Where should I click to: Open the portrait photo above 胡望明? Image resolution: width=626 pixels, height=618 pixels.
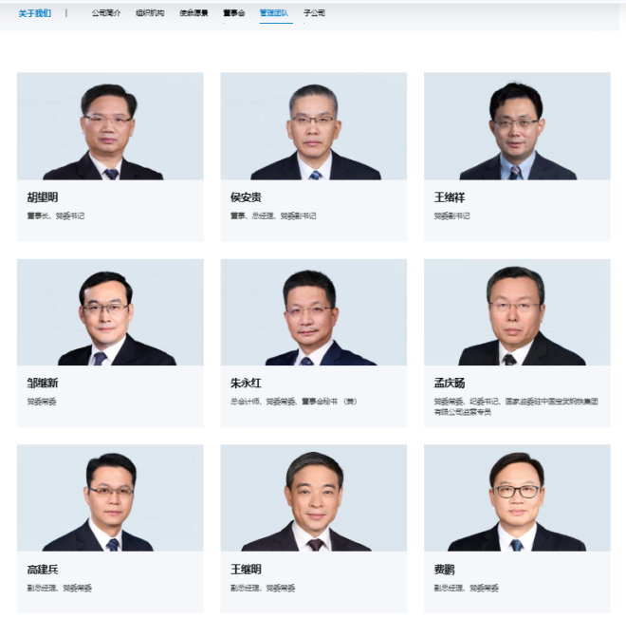pyautogui.click(x=110, y=126)
